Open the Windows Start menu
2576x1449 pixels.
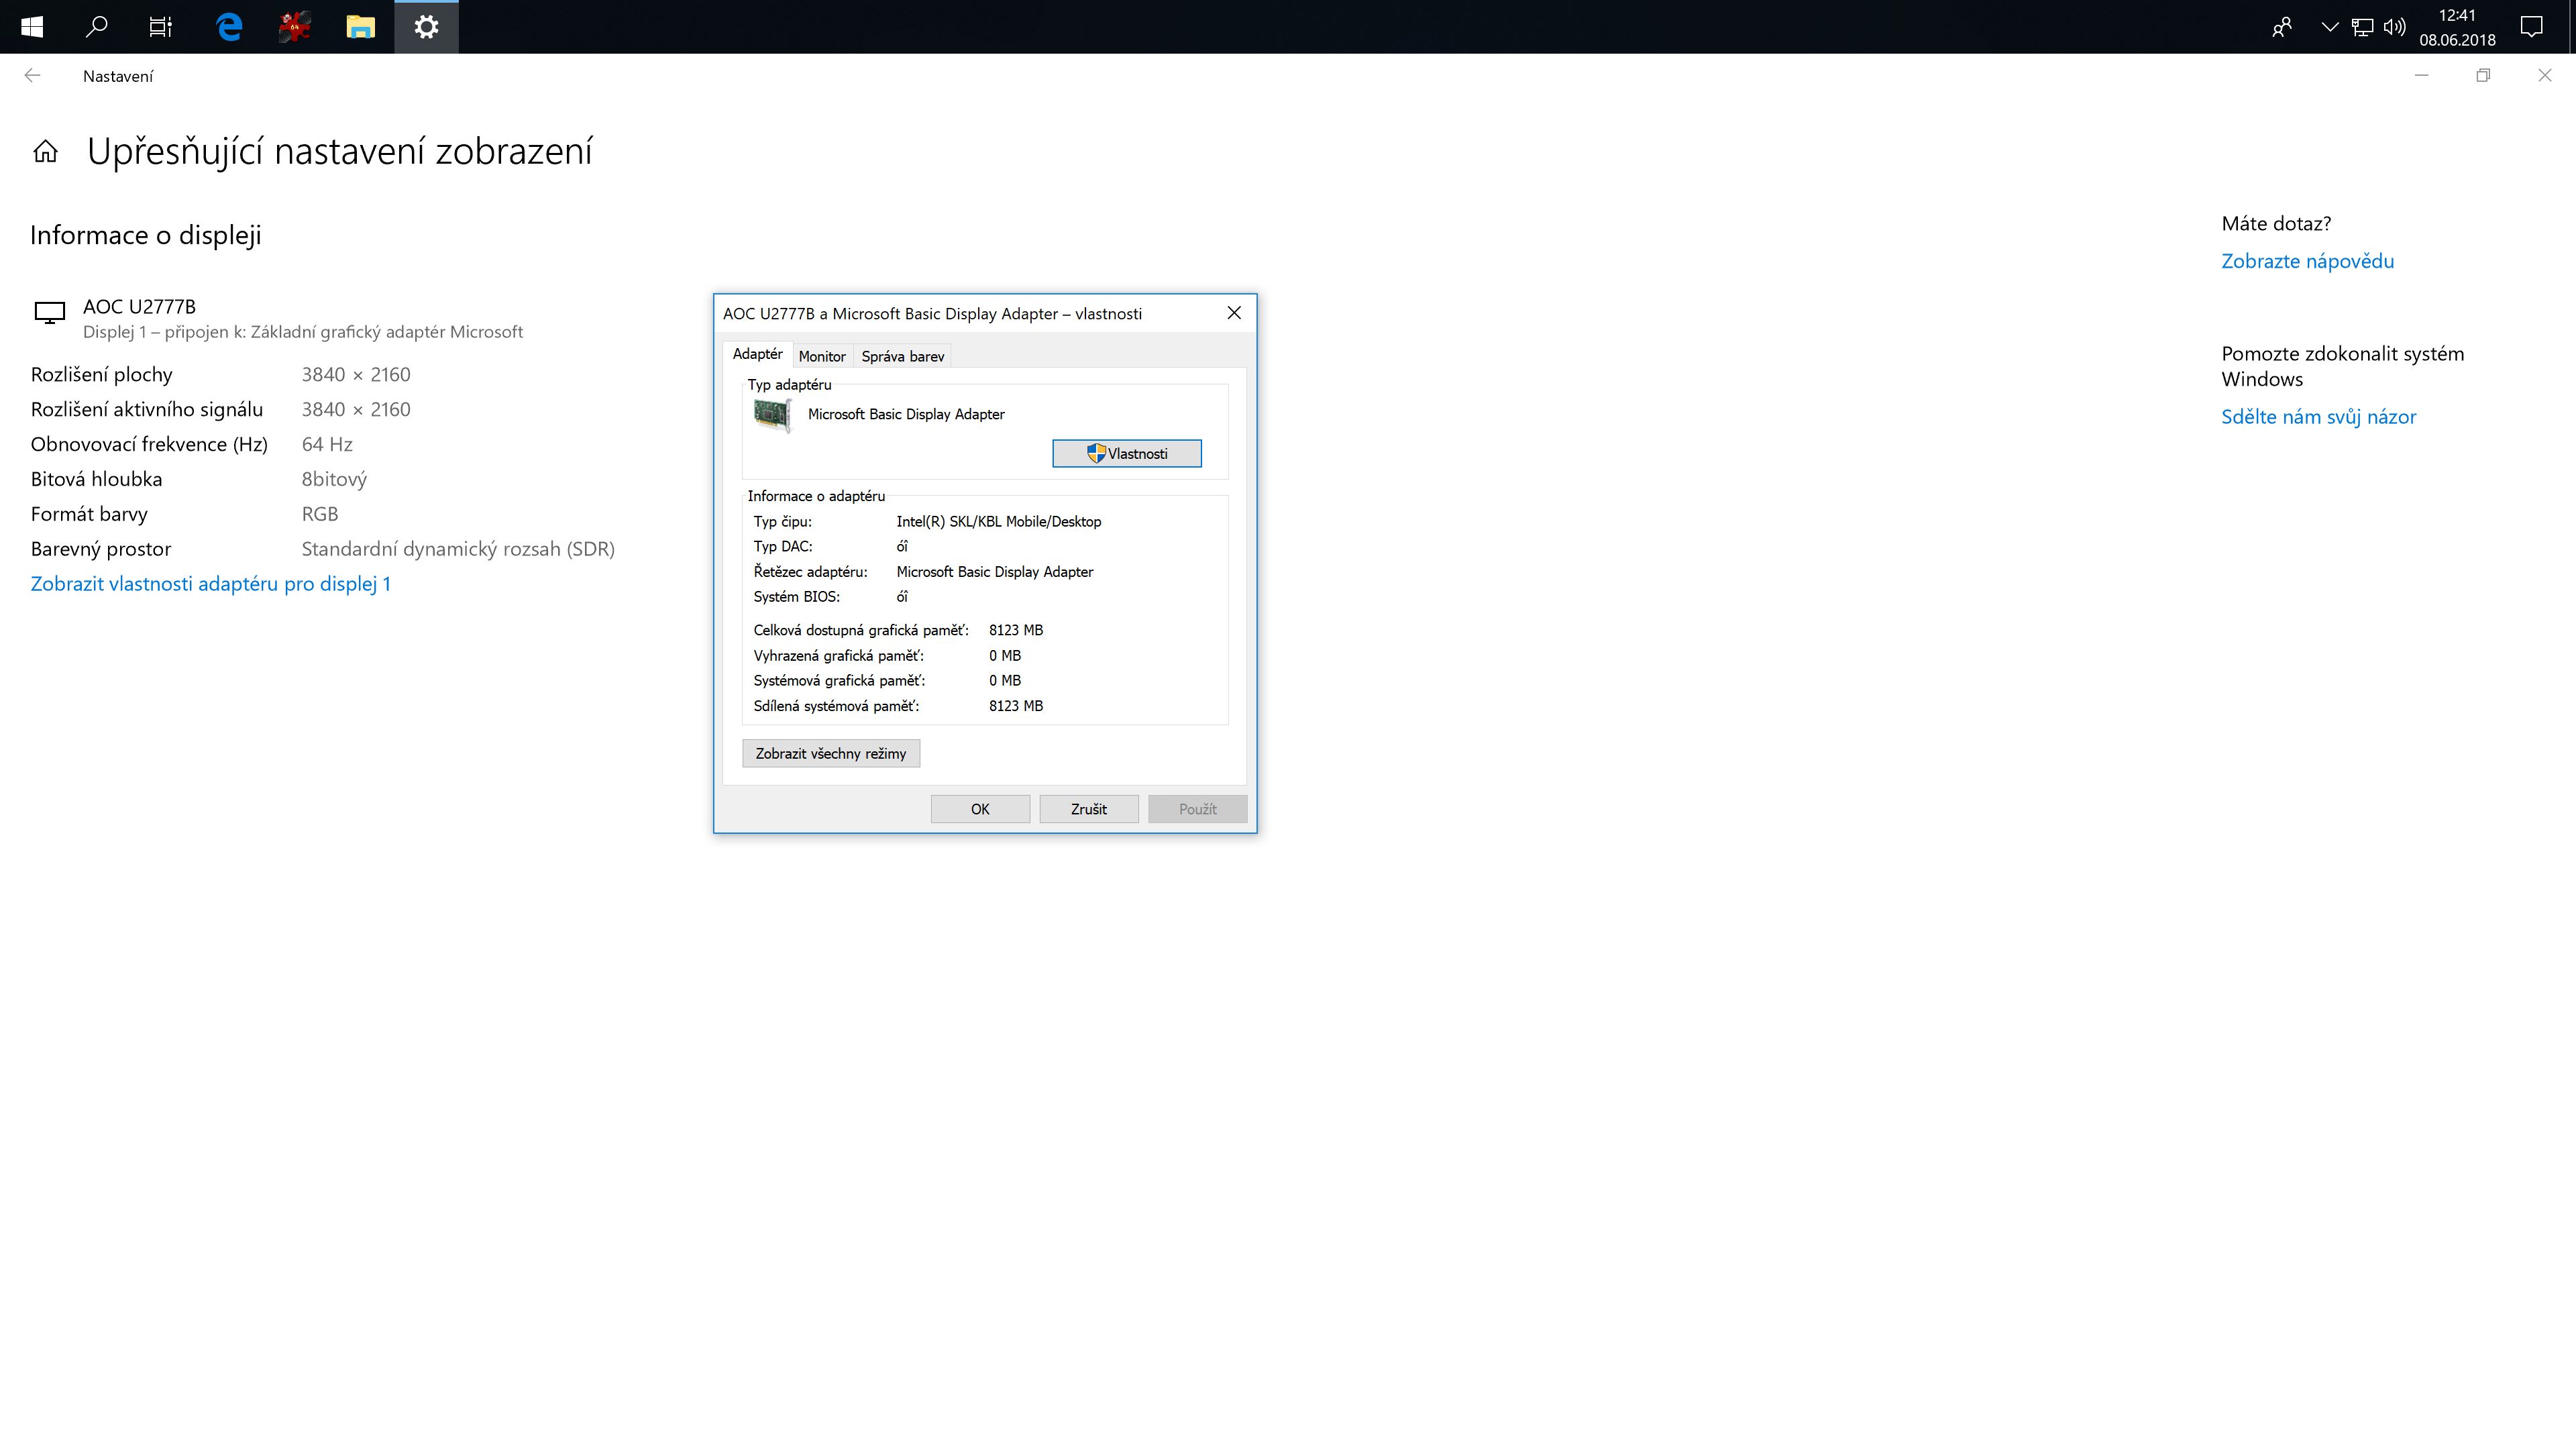point(31,27)
